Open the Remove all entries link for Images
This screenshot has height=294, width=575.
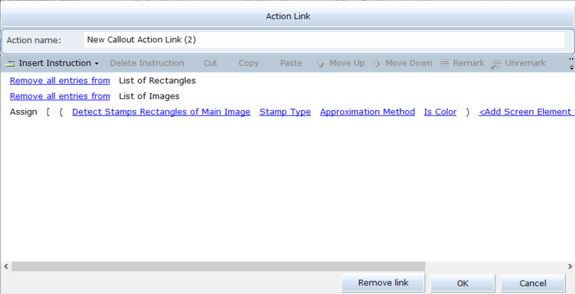(60, 96)
